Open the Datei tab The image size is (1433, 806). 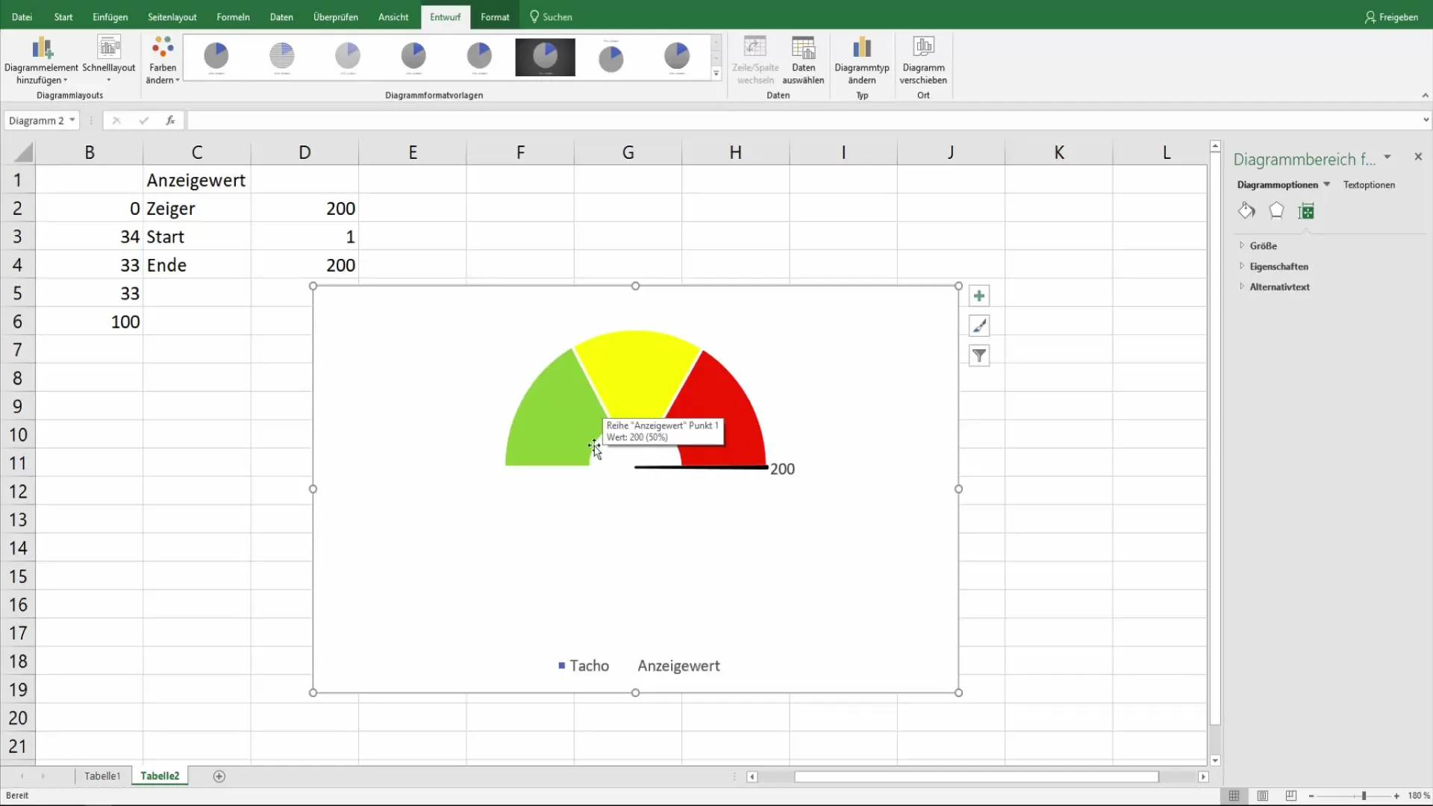(22, 16)
